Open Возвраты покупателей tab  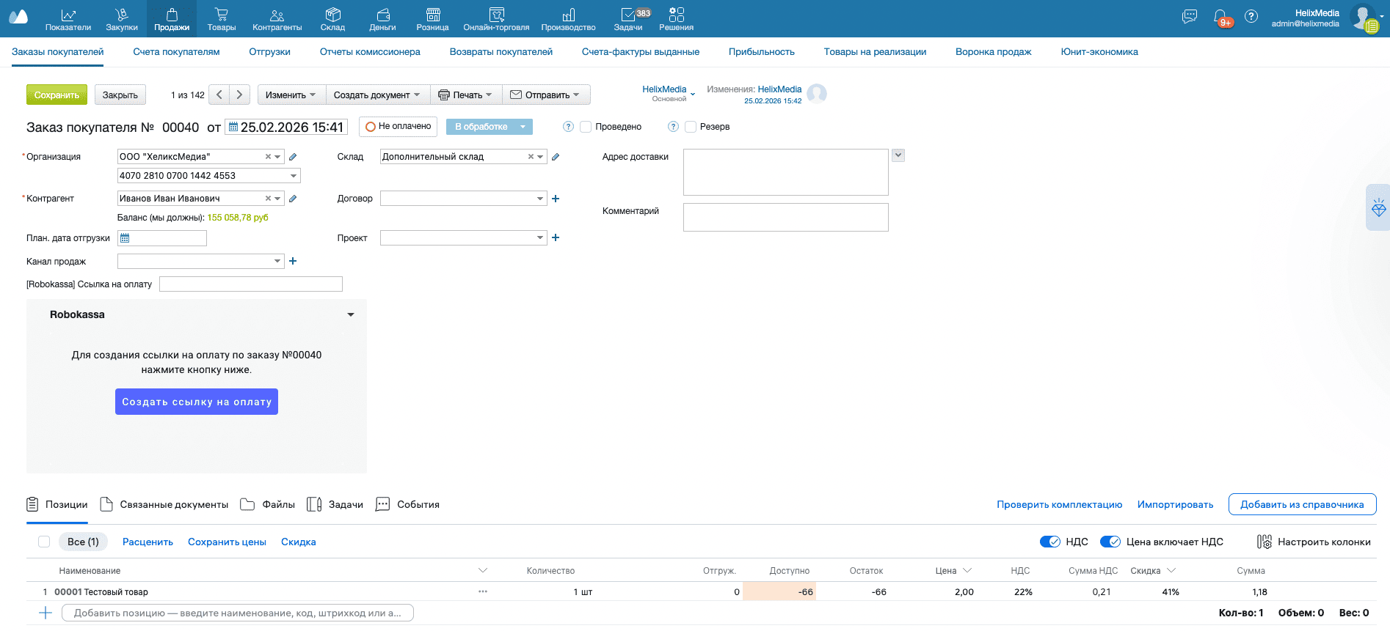point(501,52)
